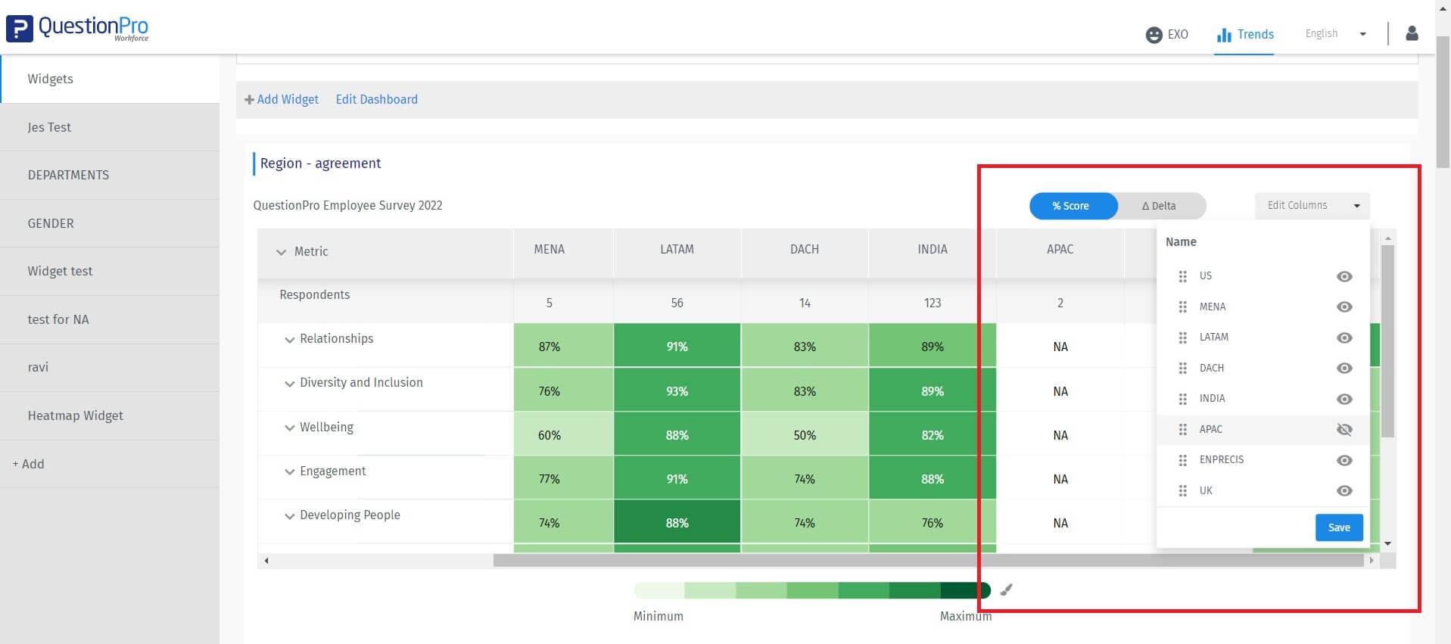Click the darkest green legend swatch
Image resolution: width=1451 pixels, height=644 pixels.
coord(964,590)
